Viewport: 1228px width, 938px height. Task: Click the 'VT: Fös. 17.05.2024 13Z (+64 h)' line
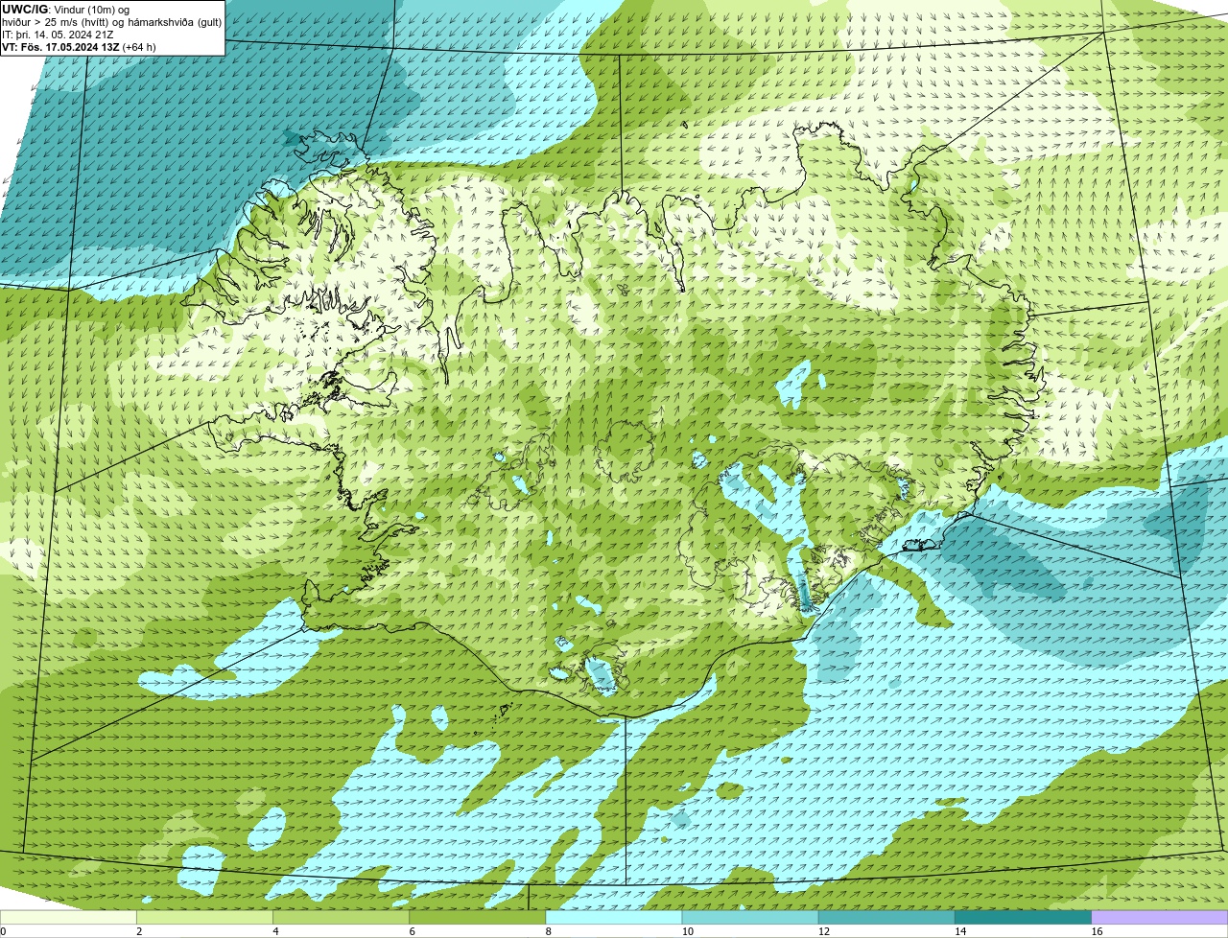coord(79,47)
